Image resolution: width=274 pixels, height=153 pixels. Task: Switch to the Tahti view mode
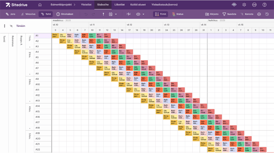[x=46, y=14]
